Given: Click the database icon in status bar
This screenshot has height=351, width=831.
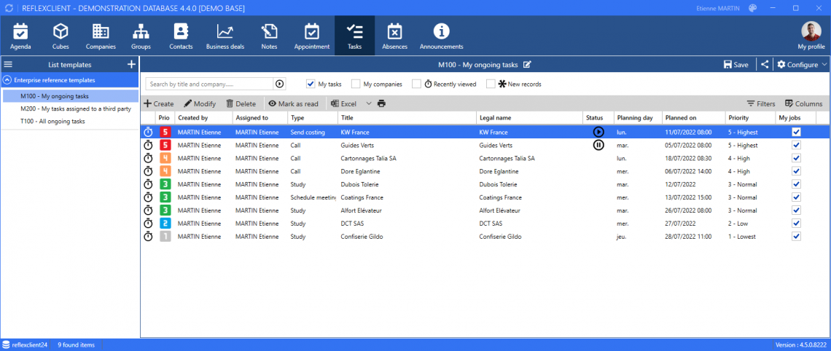Looking at the screenshot, I should click(x=7, y=344).
